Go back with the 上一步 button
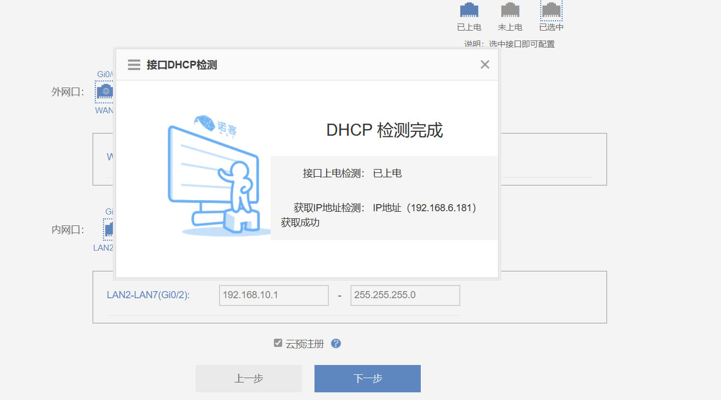This screenshot has width=721, height=400. coord(249,379)
